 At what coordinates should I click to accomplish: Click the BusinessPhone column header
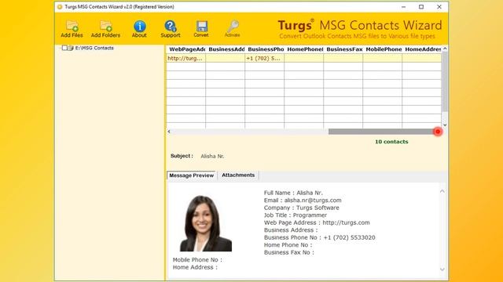pos(265,49)
